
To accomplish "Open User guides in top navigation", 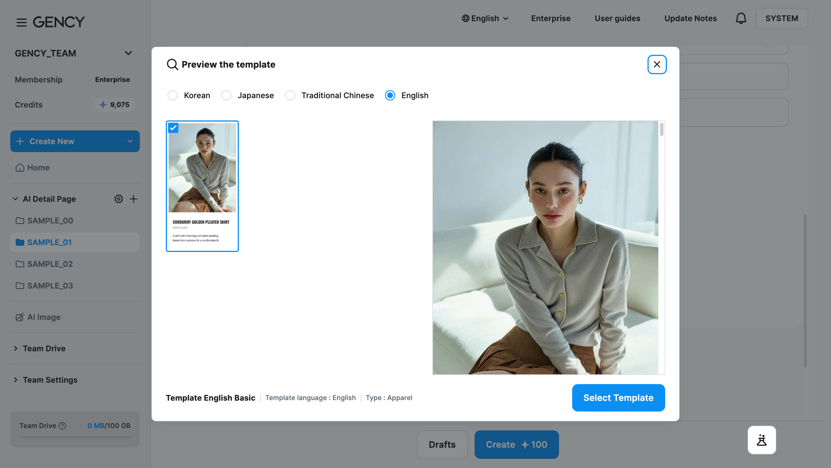I will point(617,18).
